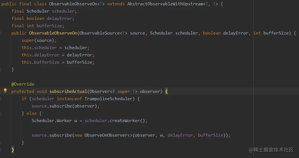This screenshot has height=158, width=299.
Task: Click 'int bufferSize' parameter in constructor signature
Action: (271, 33)
